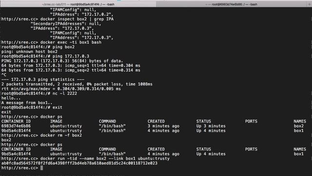Click the 'docker rm -f box2' command
This screenshot has width=312, height=176.
coord(61,135)
